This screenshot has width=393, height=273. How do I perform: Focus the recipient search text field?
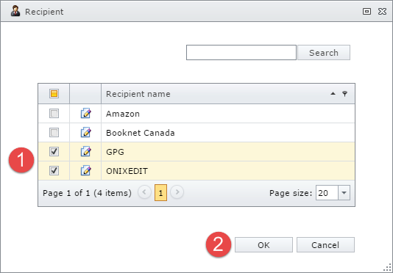(241, 53)
